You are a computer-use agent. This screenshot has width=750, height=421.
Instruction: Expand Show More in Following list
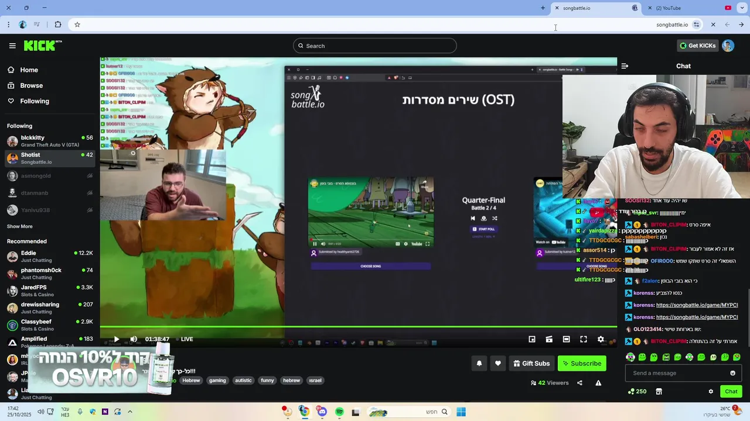point(19,226)
